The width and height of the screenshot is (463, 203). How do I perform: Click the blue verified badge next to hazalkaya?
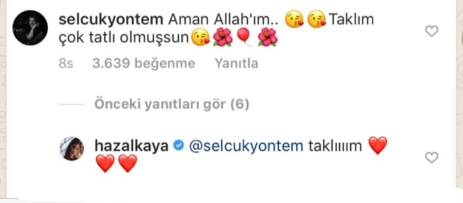point(178,146)
